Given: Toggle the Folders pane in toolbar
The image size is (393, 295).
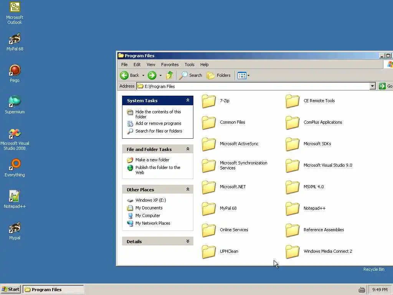Looking at the screenshot, I should (x=218, y=75).
